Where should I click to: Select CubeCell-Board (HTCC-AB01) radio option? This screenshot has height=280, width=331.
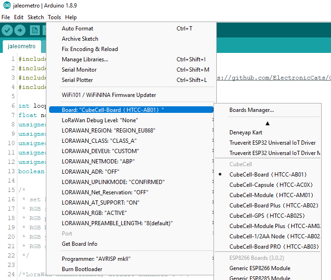(x=268, y=175)
